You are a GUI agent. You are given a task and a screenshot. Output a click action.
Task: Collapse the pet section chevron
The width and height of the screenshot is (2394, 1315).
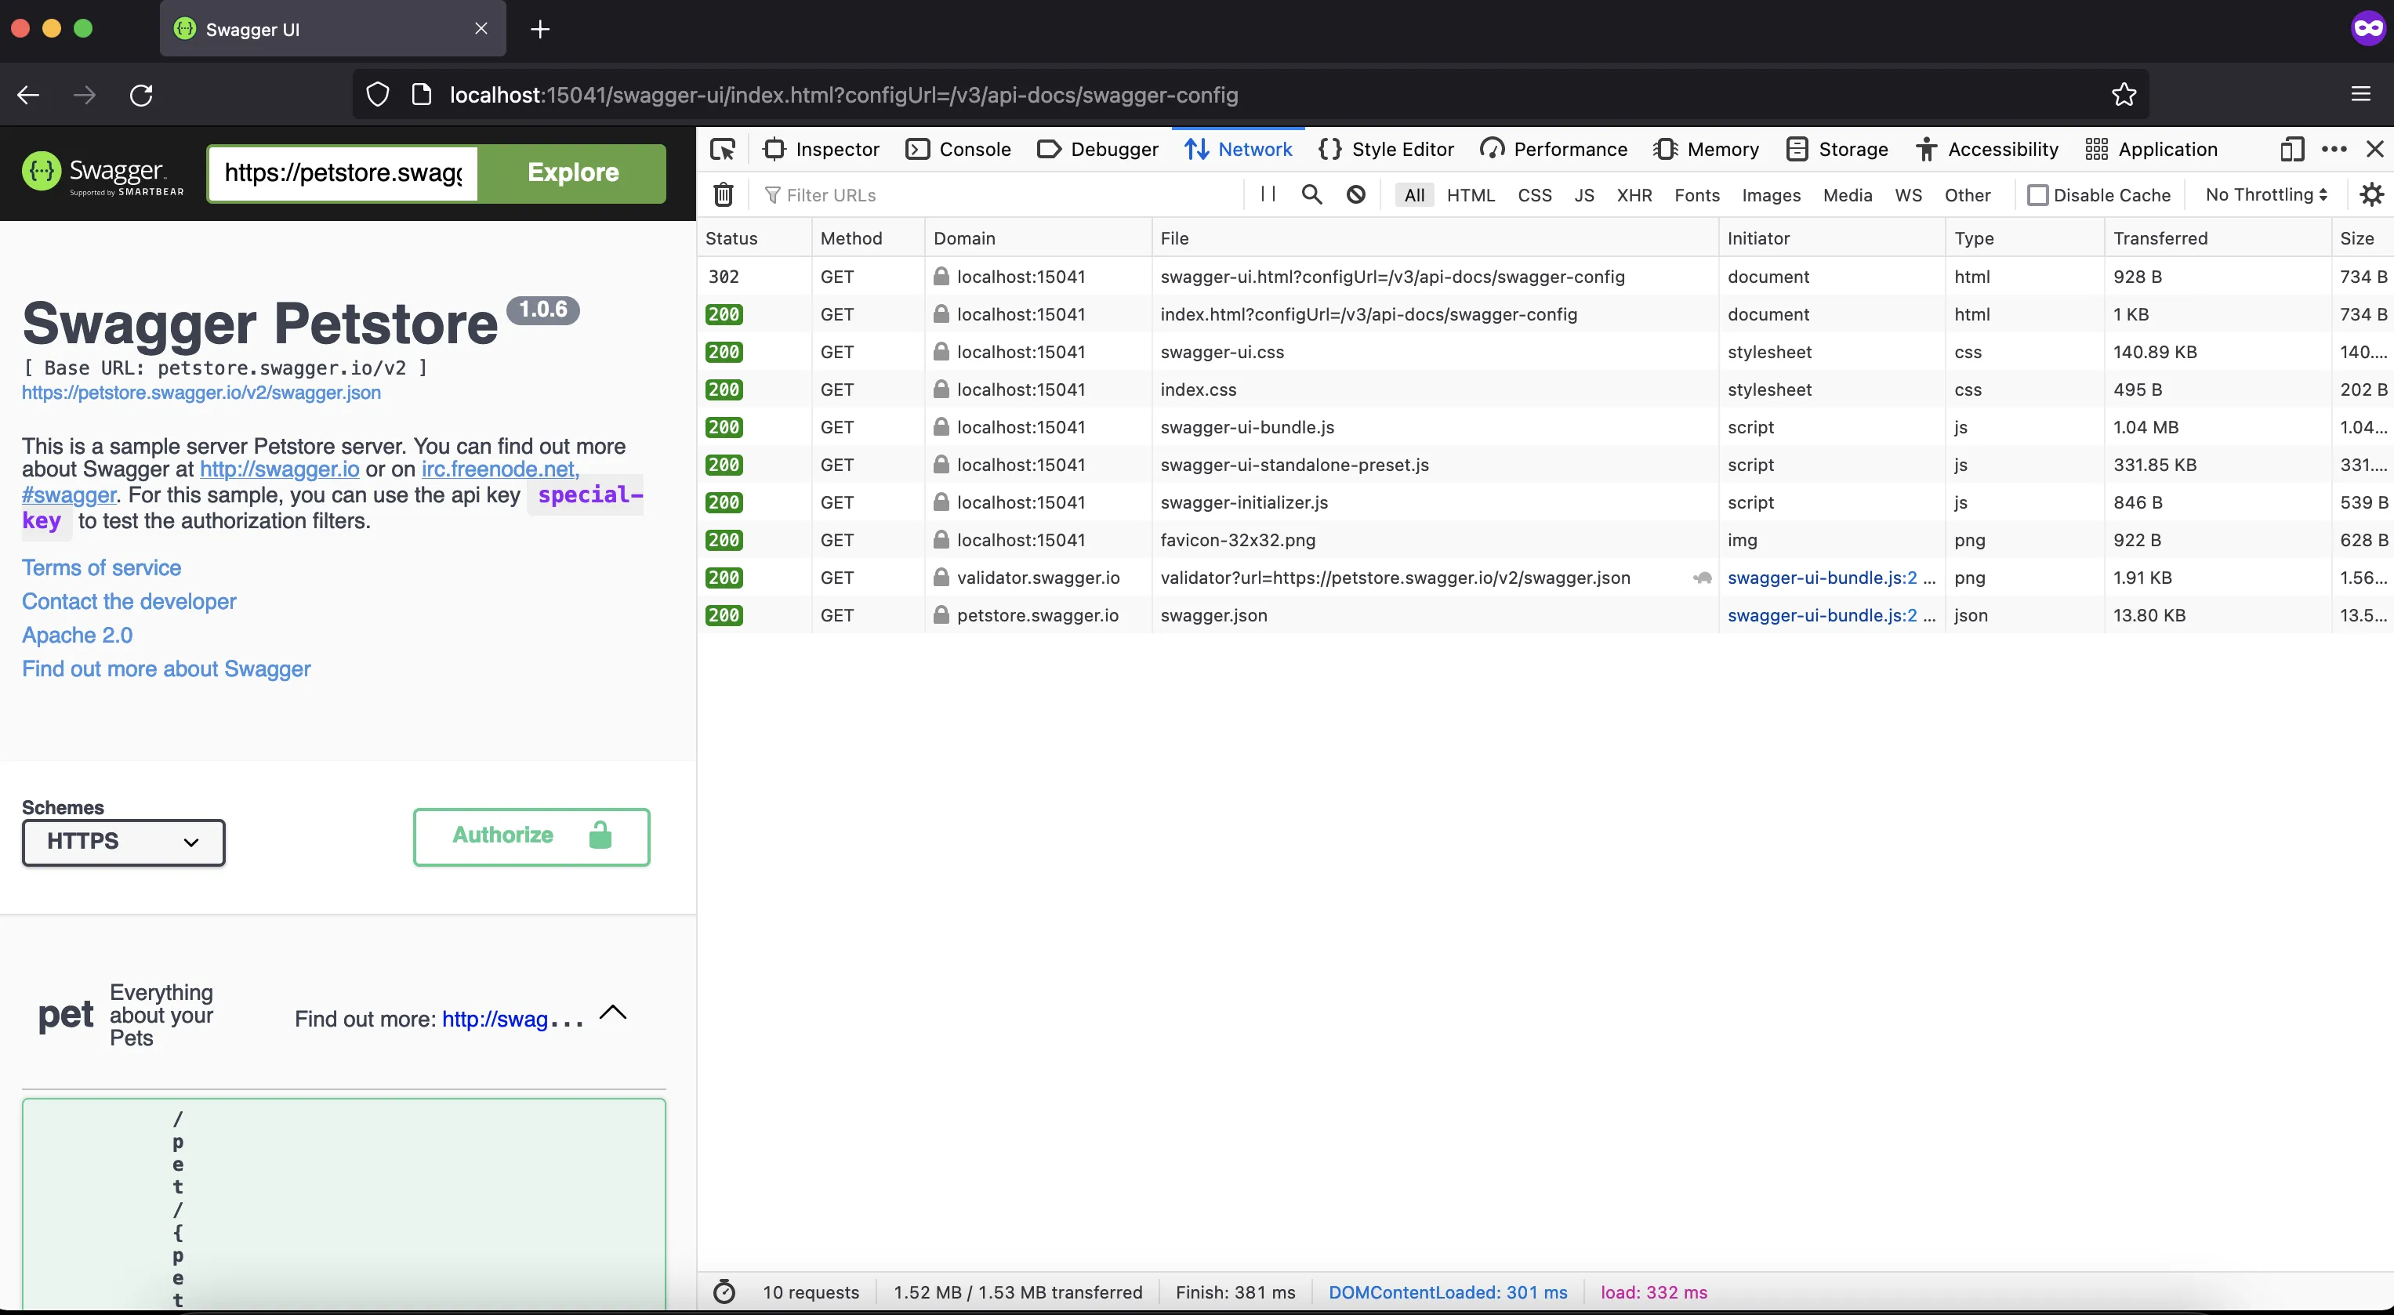tap(613, 1013)
